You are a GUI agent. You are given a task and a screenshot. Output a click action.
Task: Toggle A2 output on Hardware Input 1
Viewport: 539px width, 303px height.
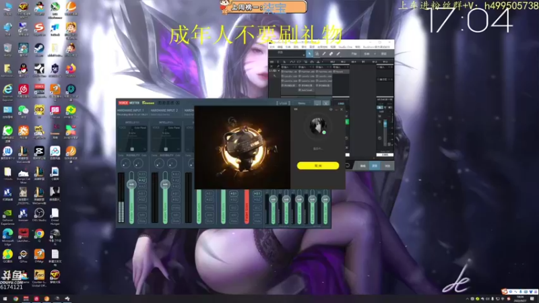pos(142,180)
